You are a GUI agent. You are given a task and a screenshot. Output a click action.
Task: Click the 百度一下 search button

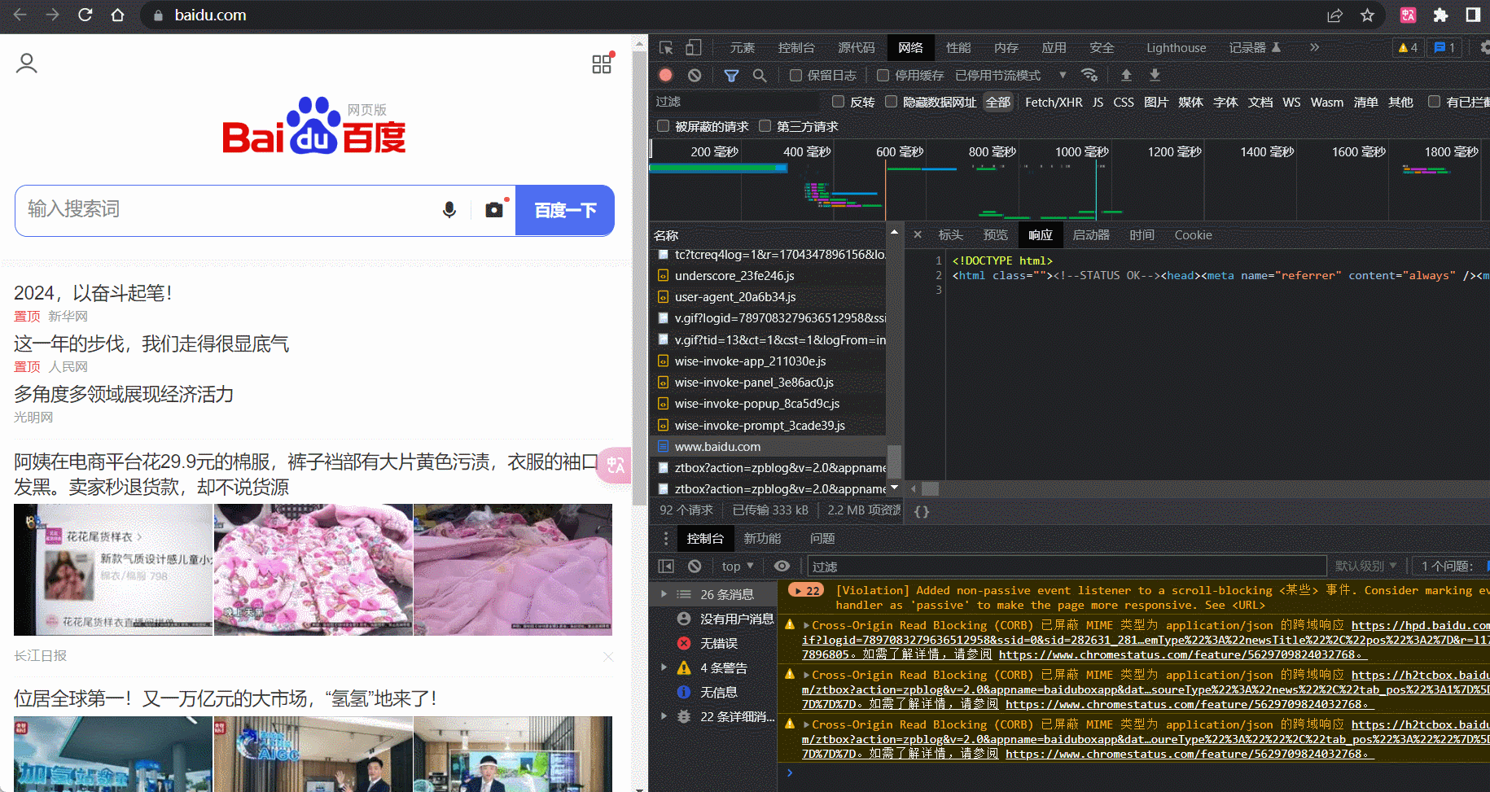click(x=564, y=210)
